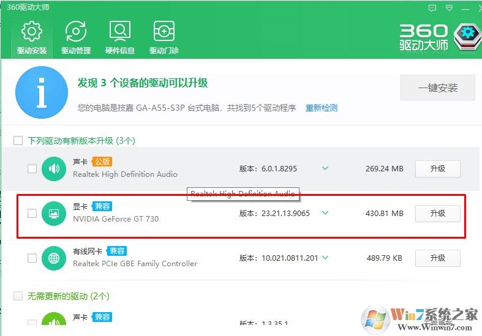Check the NVIDIA GeForce GT 730 checkbox
This screenshot has width=482, height=336.
coord(32,214)
